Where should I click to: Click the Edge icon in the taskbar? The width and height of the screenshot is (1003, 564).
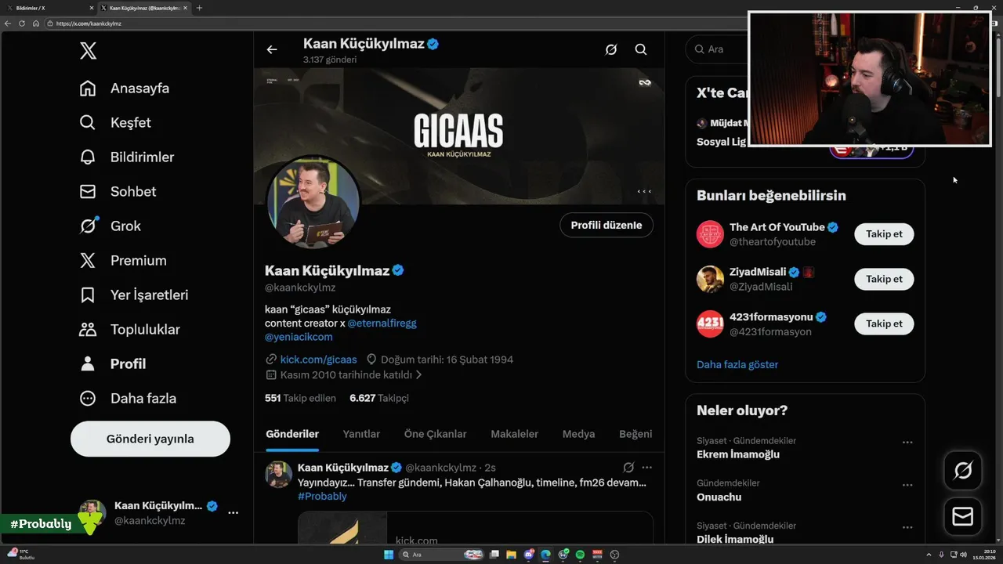(x=545, y=555)
